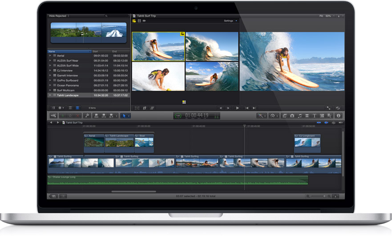Open the Retime speedometer menu
The image size is (392, 239).
coord(273,116)
